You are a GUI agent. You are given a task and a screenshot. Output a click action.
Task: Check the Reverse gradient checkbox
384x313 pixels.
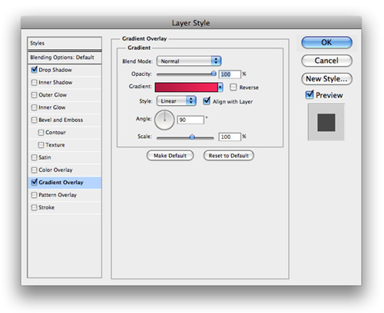tap(233, 87)
